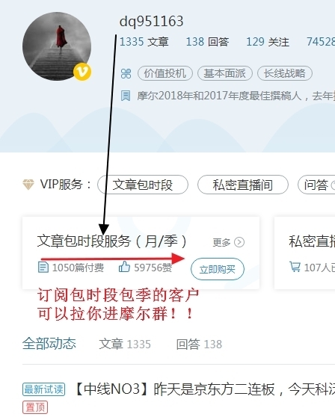
Task: Open the 文章包时段 VIP service
Action: pyautogui.click(x=143, y=185)
